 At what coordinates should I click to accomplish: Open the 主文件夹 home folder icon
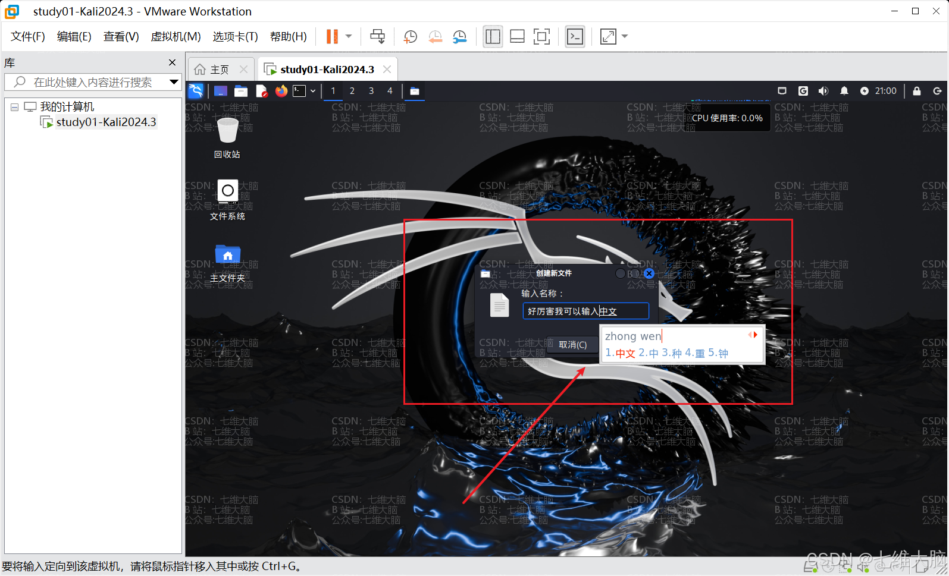[227, 263]
